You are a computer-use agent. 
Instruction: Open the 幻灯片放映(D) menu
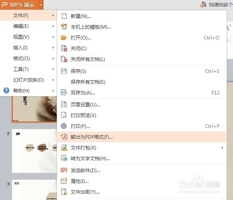coord(28,80)
